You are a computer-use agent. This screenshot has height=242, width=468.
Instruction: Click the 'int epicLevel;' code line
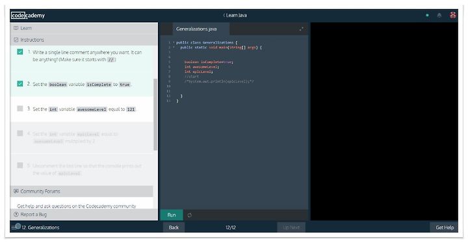click(198, 72)
